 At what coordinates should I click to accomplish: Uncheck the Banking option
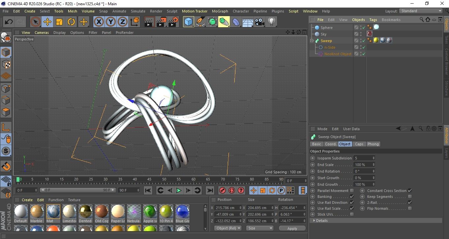pyautogui.click(x=352, y=197)
